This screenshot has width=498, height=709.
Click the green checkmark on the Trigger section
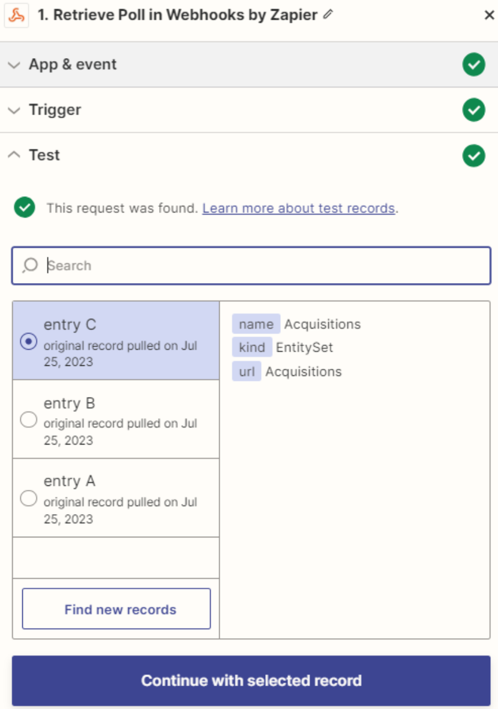pos(473,110)
